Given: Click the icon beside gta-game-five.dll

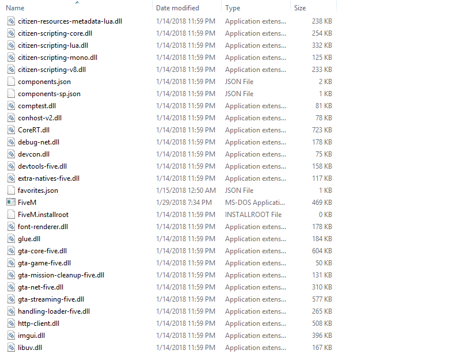Looking at the screenshot, I should (x=11, y=263).
